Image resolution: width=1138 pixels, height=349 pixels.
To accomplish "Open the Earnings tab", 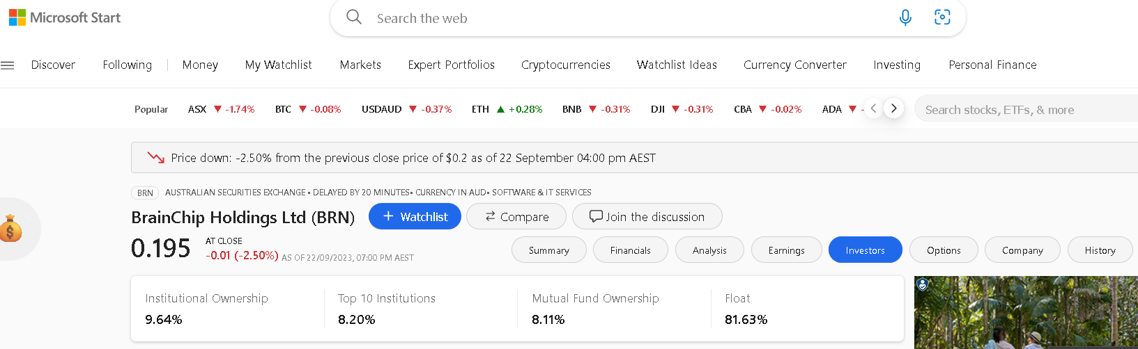I will coord(786,250).
